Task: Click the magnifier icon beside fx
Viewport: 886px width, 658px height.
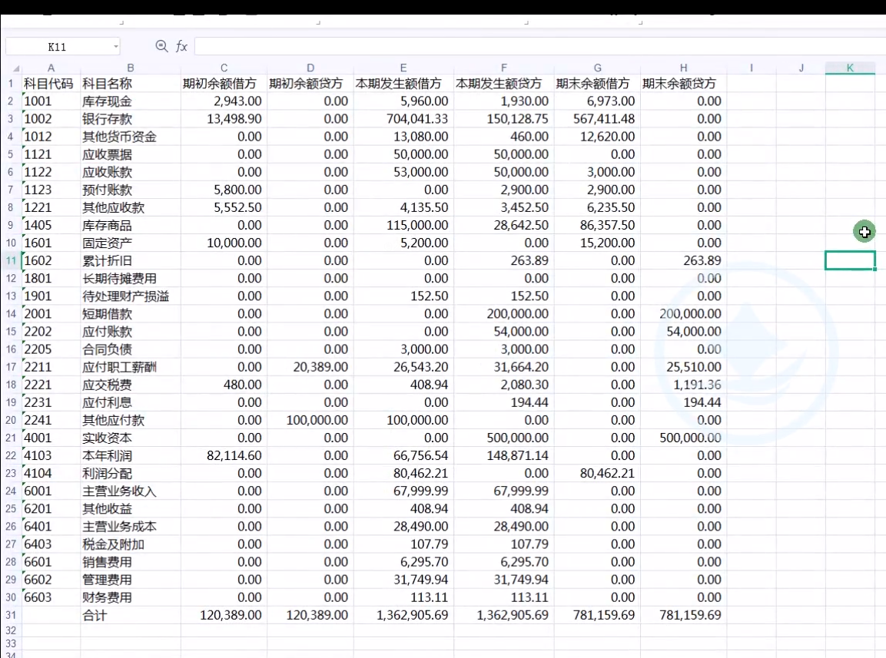Action: [x=161, y=47]
